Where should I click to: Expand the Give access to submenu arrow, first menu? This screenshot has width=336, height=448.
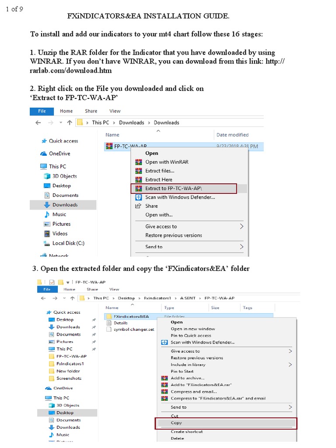(x=241, y=227)
